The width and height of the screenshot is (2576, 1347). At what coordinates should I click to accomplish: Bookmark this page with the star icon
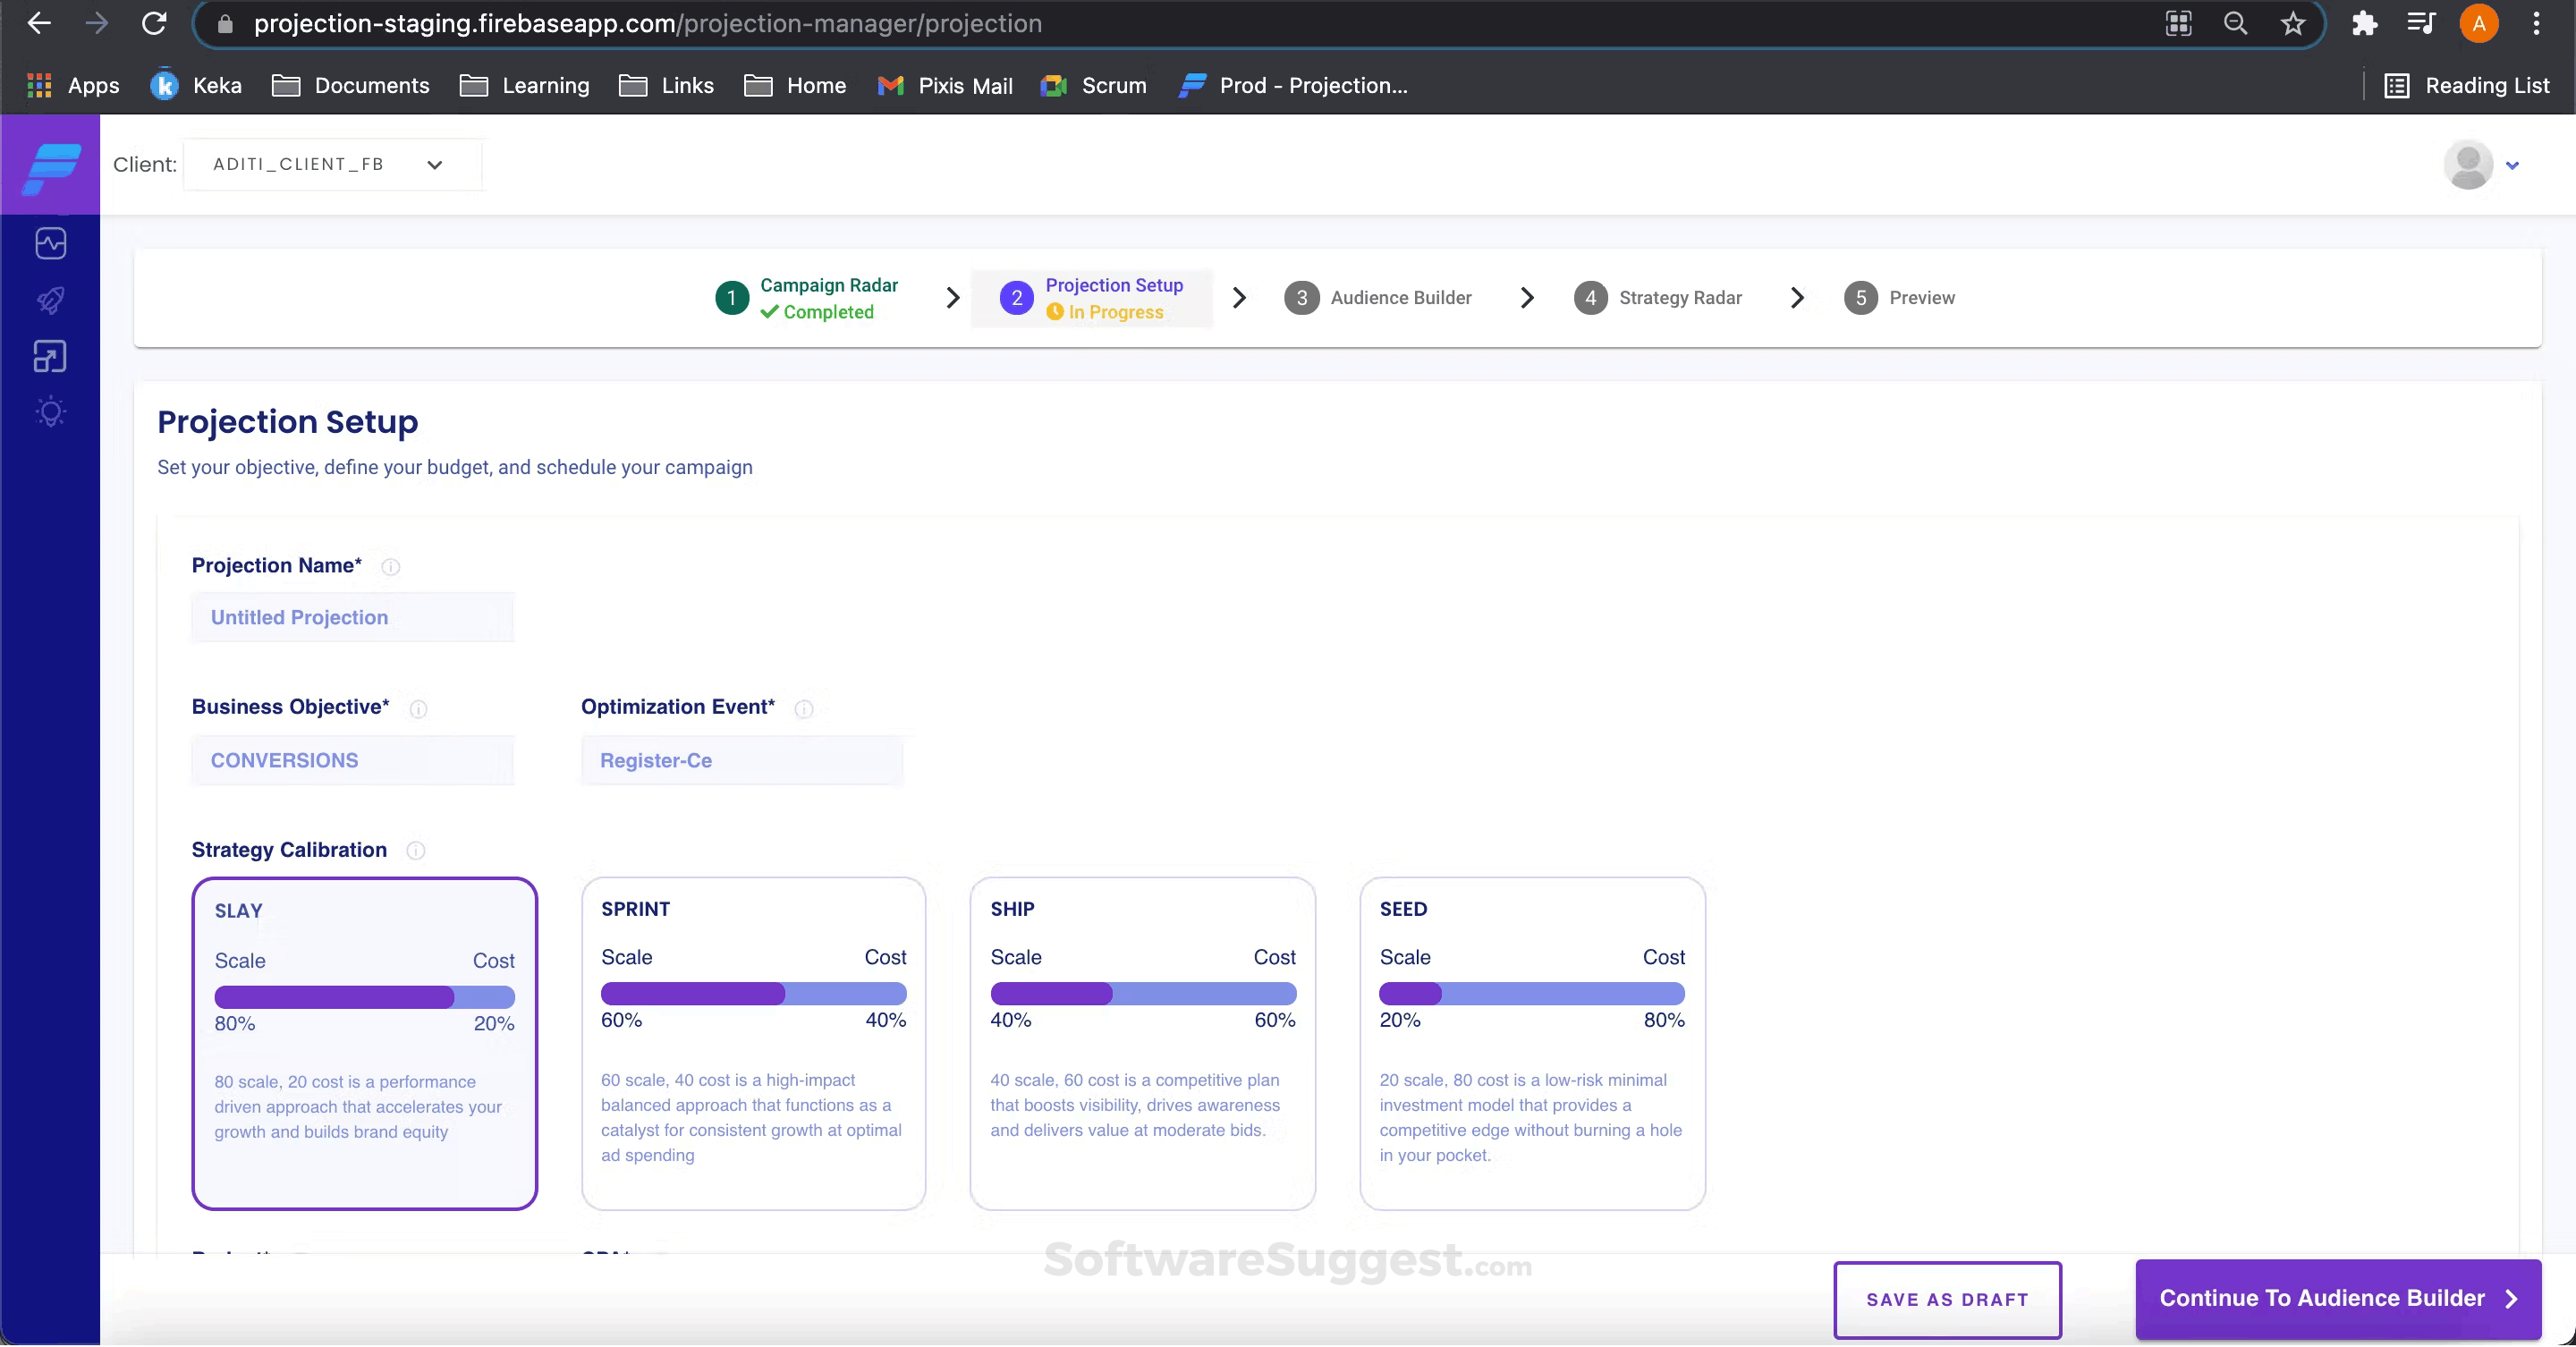(x=2293, y=23)
